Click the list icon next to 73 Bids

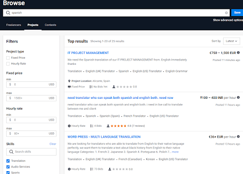coord(92,169)
